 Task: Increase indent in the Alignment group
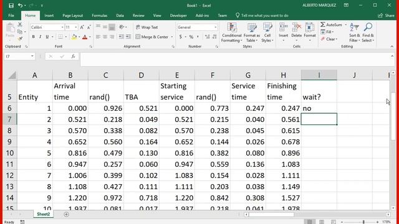(128, 37)
